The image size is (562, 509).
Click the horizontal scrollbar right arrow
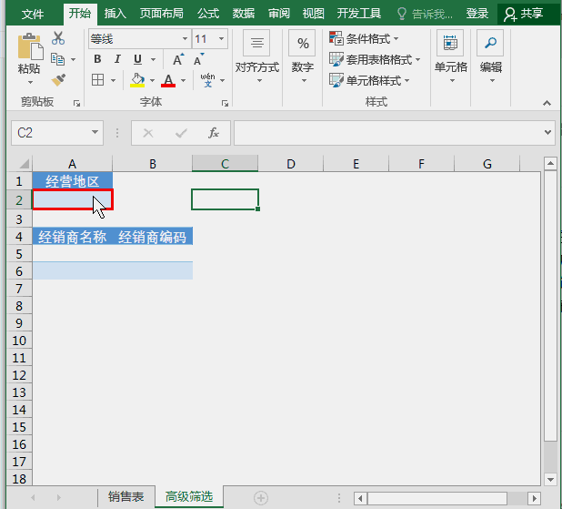[534, 498]
